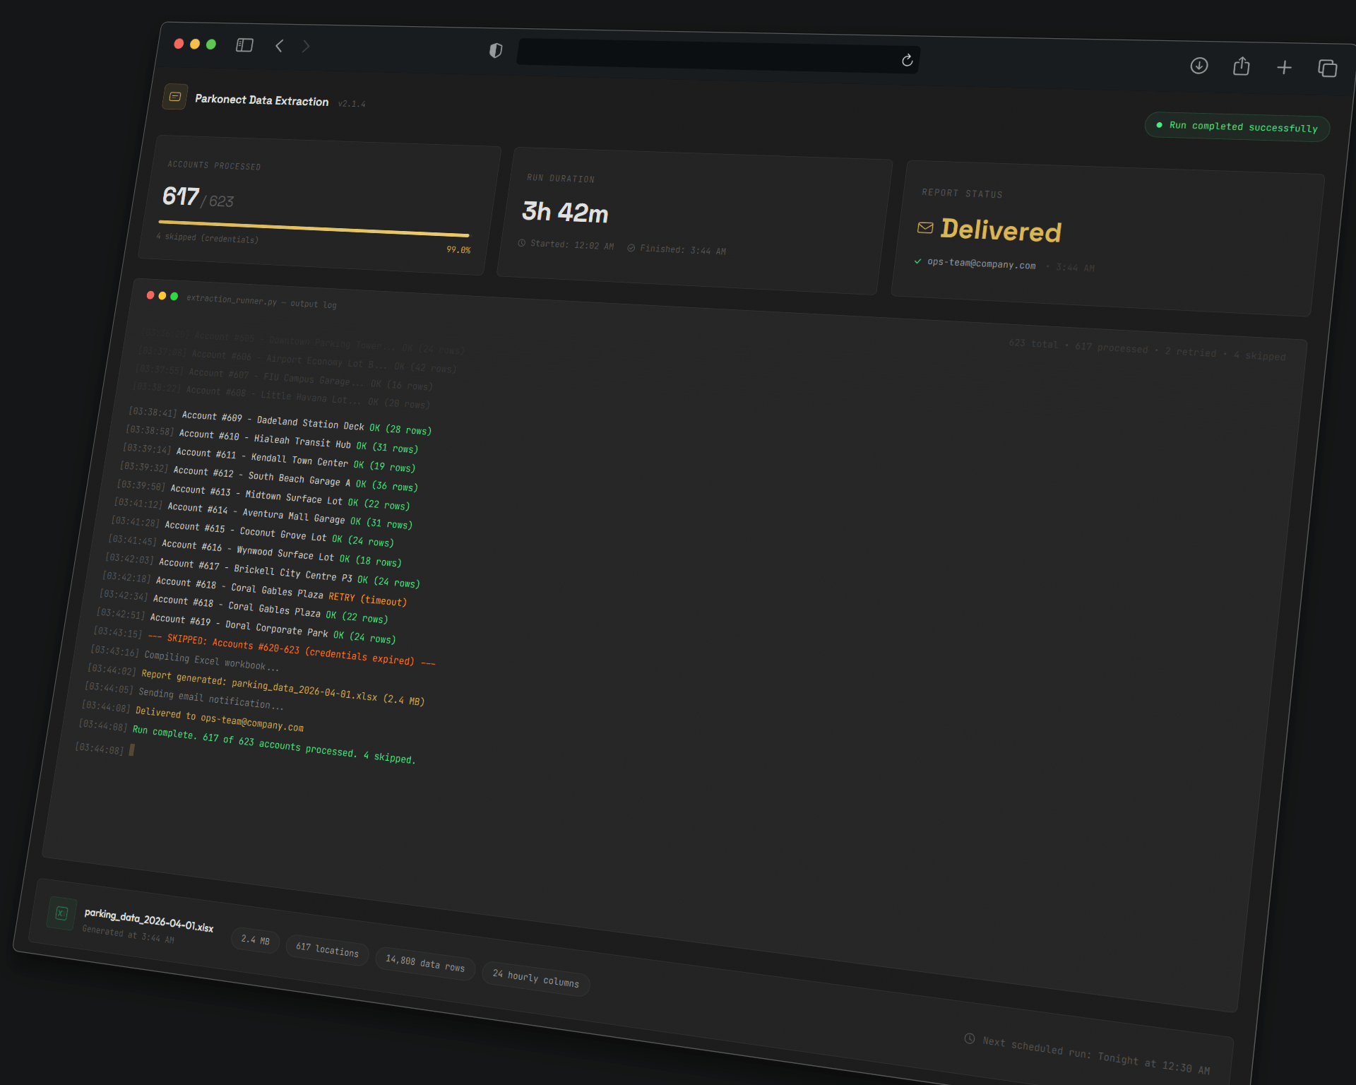
Task: Show tab overview icon
Action: coord(1327,69)
